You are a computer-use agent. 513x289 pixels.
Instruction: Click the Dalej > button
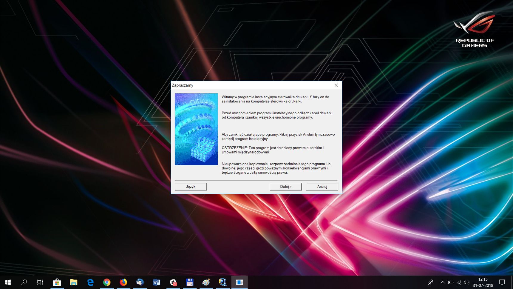[286, 187]
